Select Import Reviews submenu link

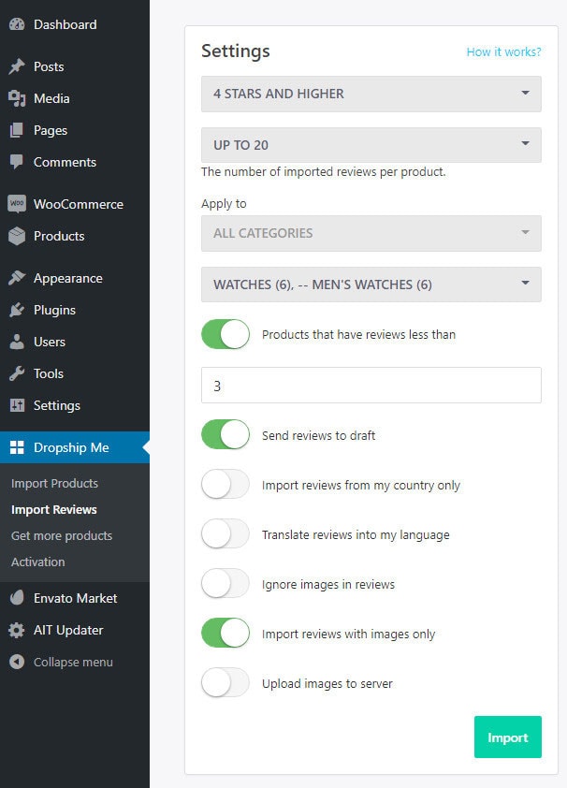pos(53,509)
